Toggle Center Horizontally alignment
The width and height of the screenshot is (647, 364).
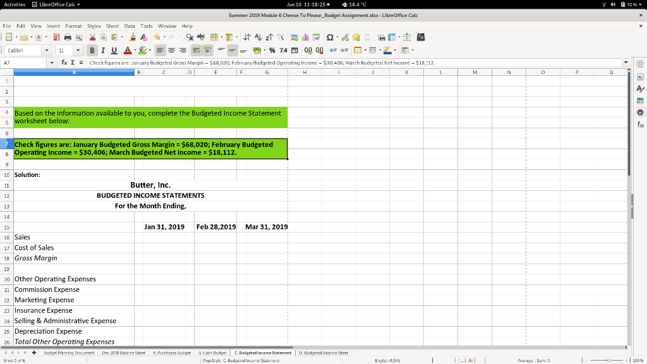click(x=171, y=51)
